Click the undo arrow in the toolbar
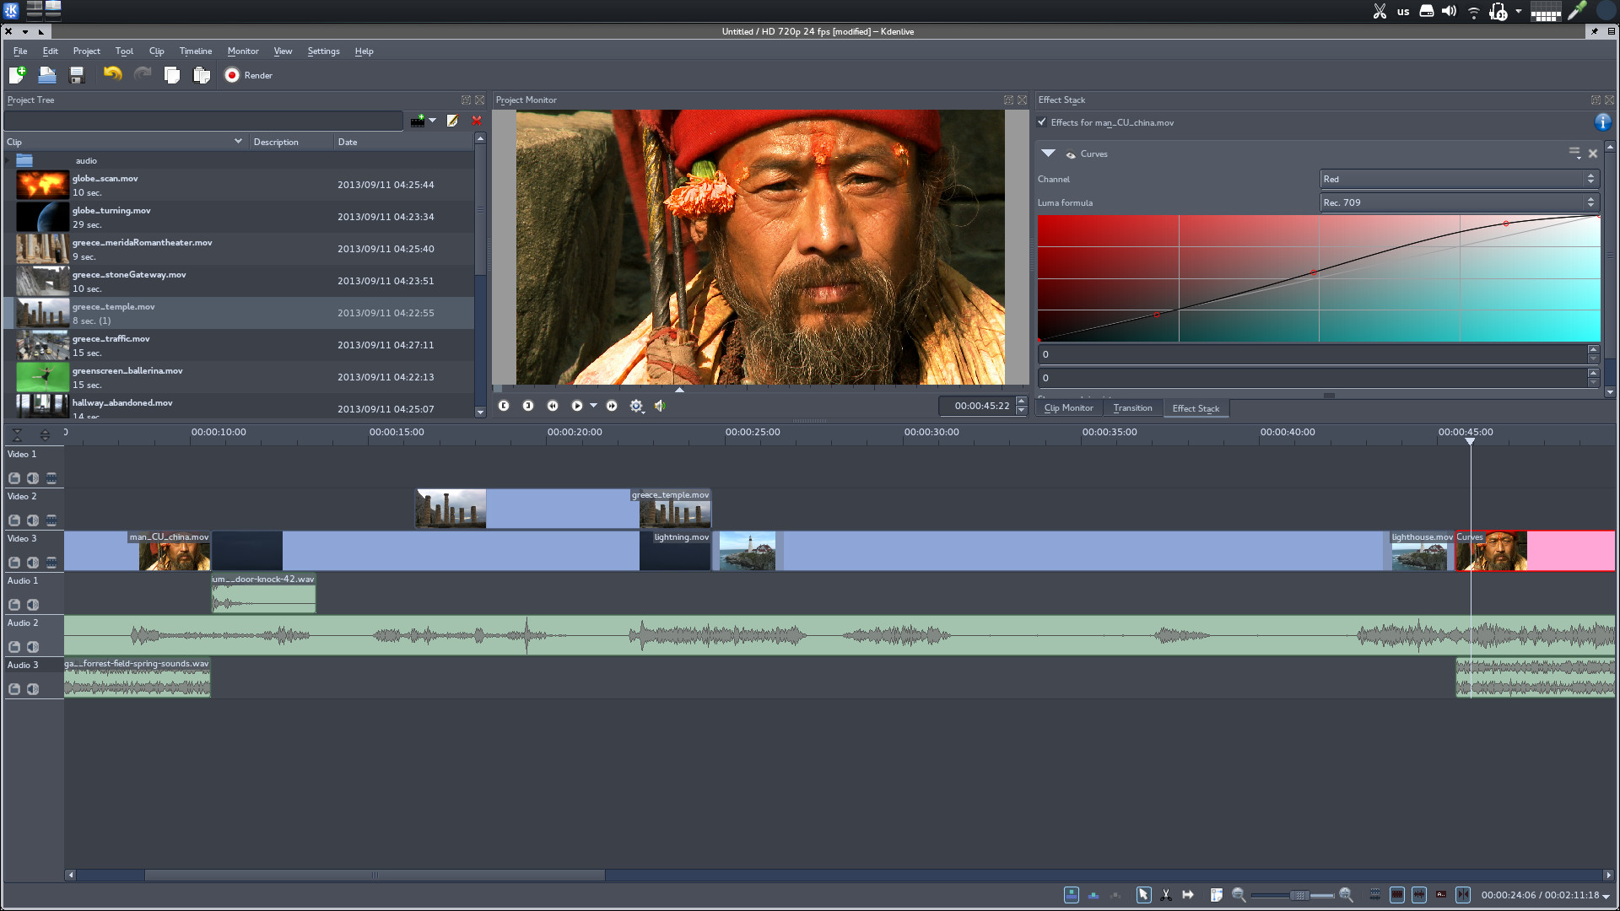Image resolution: width=1620 pixels, height=911 pixels. 112,75
